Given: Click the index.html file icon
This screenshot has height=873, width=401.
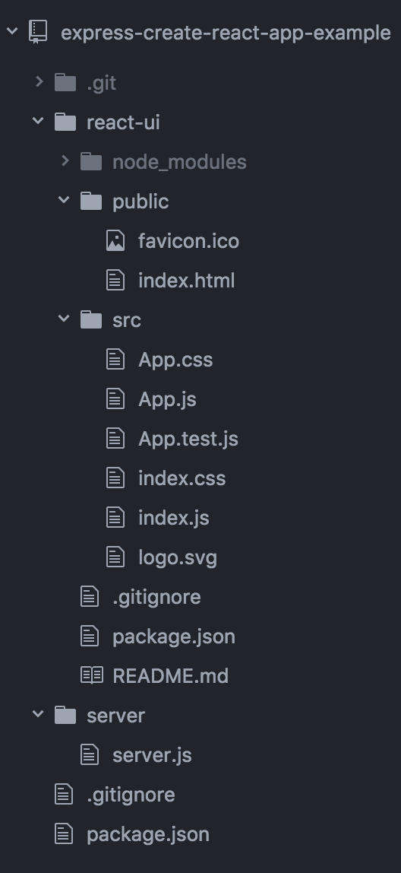Looking at the screenshot, I should click(115, 280).
